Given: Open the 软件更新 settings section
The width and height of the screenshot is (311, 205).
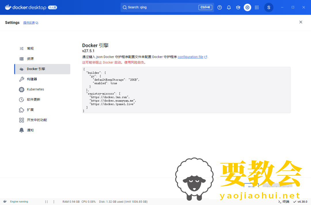Looking at the screenshot, I should click(42, 100).
